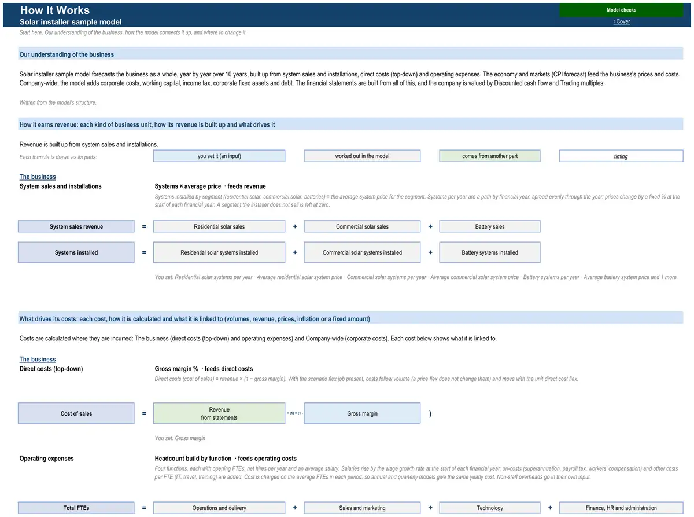Screen dimensions: 694x517
Task: Click the Residential solar sales box
Action: tap(219, 227)
